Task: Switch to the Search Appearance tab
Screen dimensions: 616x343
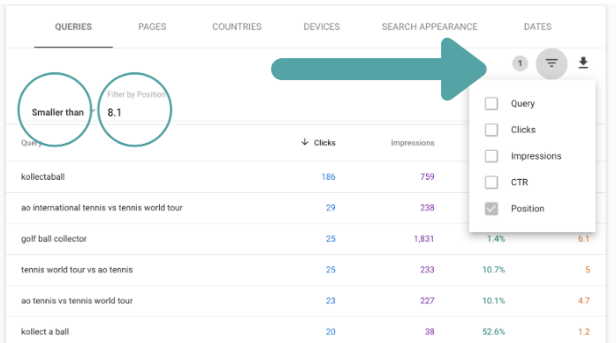Action: pyautogui.click(x=430, y=26)
